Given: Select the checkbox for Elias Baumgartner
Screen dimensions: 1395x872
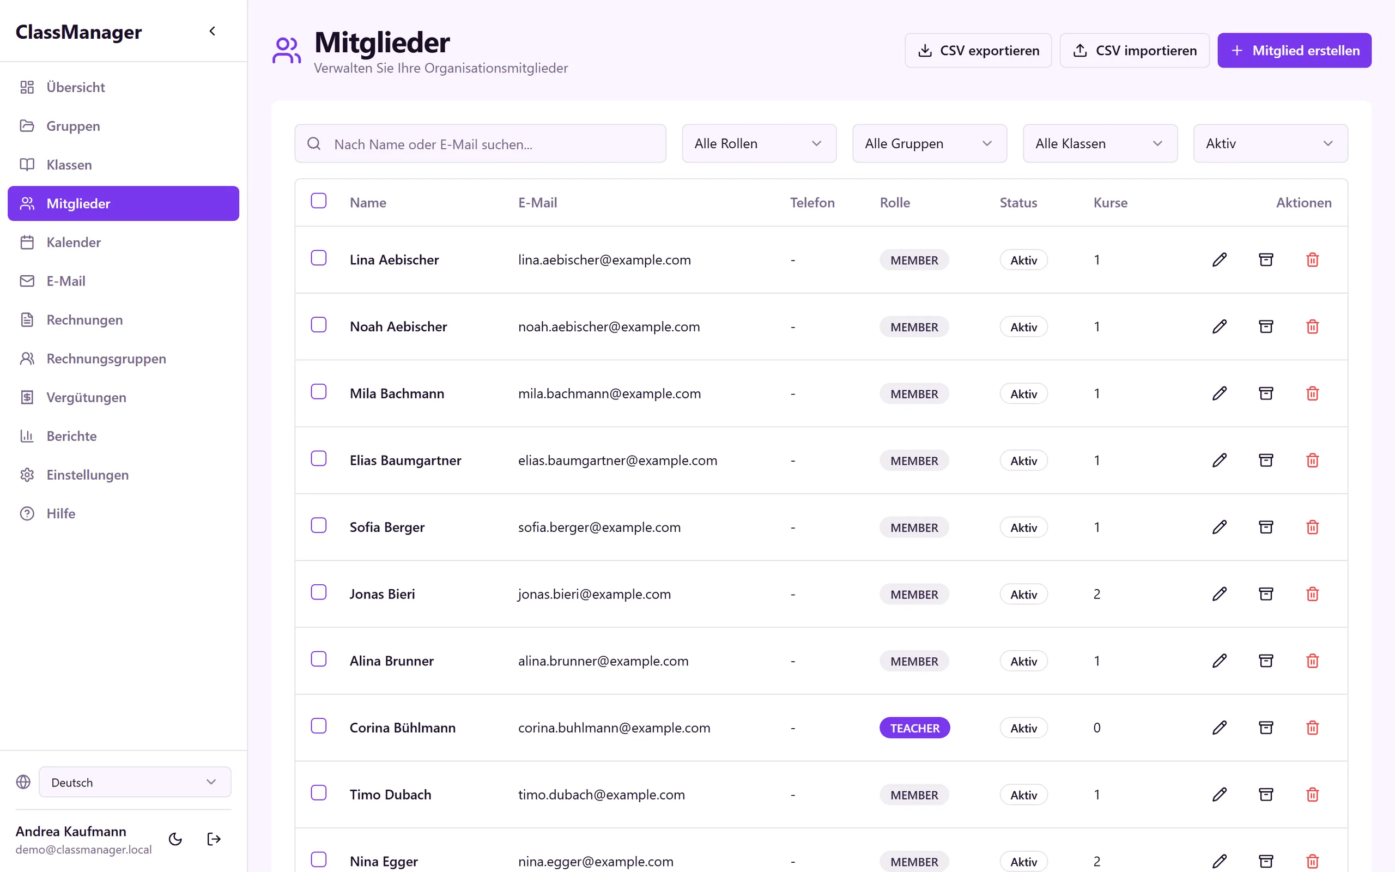Looking at the screenshot, I should click(319, 458).
